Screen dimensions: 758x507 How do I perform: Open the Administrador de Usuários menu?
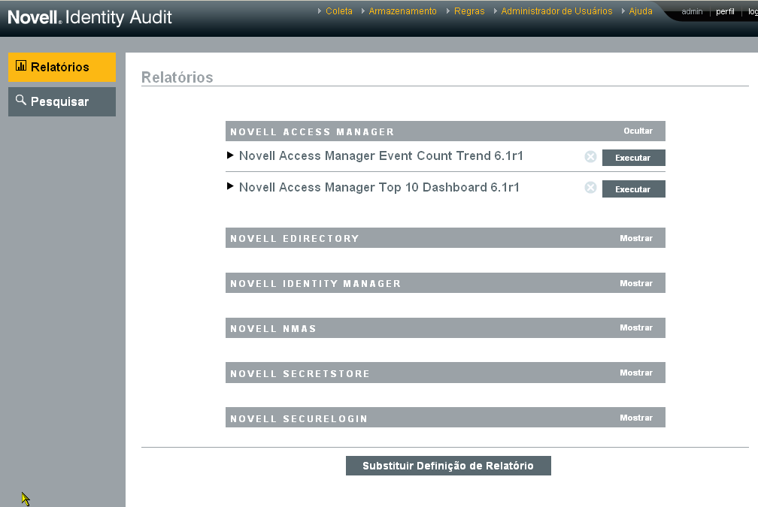(x=556, y=11)
